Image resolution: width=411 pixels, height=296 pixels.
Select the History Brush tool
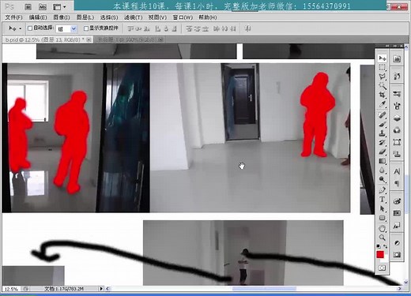coord(382,143)
